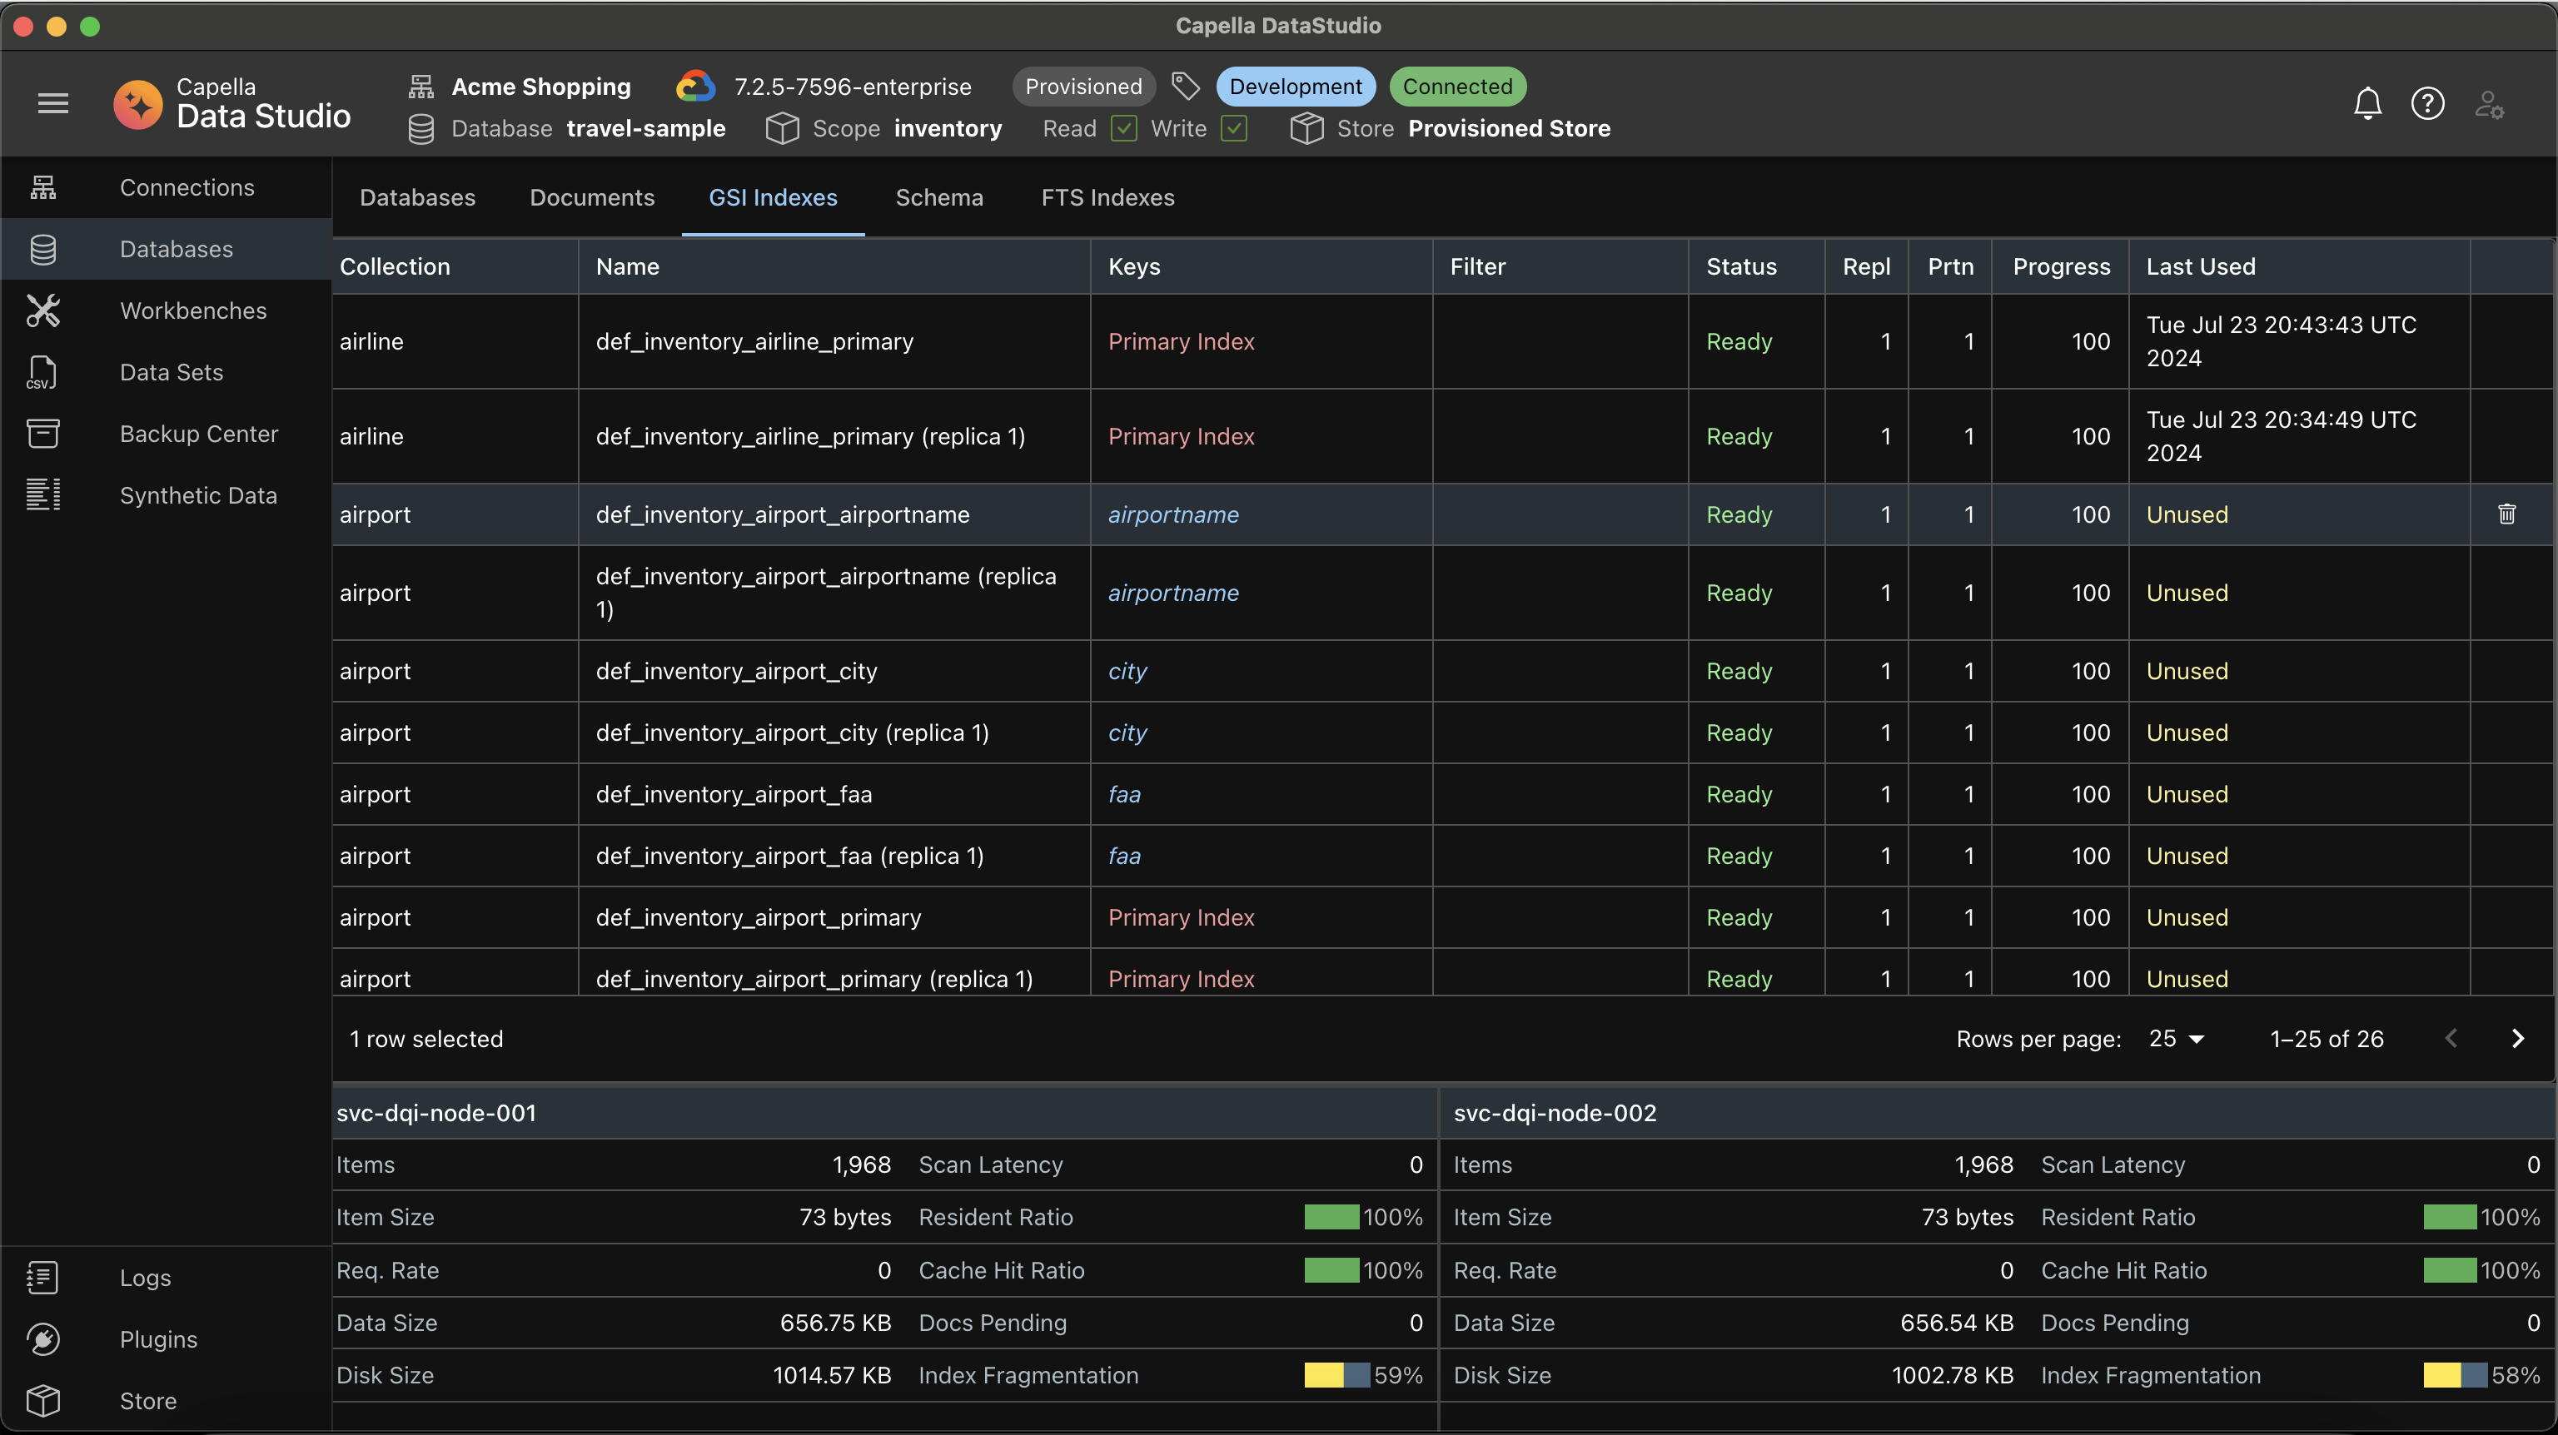Screen dimensions: 2558x1435
Task: Click node-002 Cache Hit Ratio green bar
Action: point(2450,1270)
